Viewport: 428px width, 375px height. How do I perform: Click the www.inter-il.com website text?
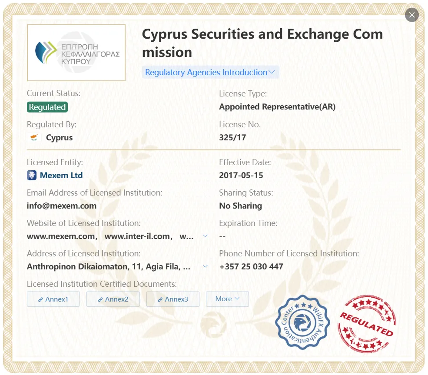137,236
